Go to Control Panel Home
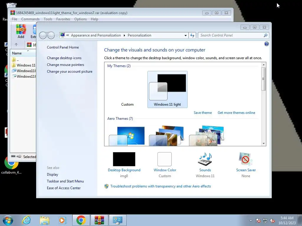 tap(63, 47)
